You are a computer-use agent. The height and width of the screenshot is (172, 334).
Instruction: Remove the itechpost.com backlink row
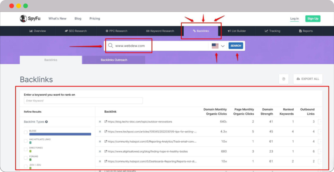point(100,132)
